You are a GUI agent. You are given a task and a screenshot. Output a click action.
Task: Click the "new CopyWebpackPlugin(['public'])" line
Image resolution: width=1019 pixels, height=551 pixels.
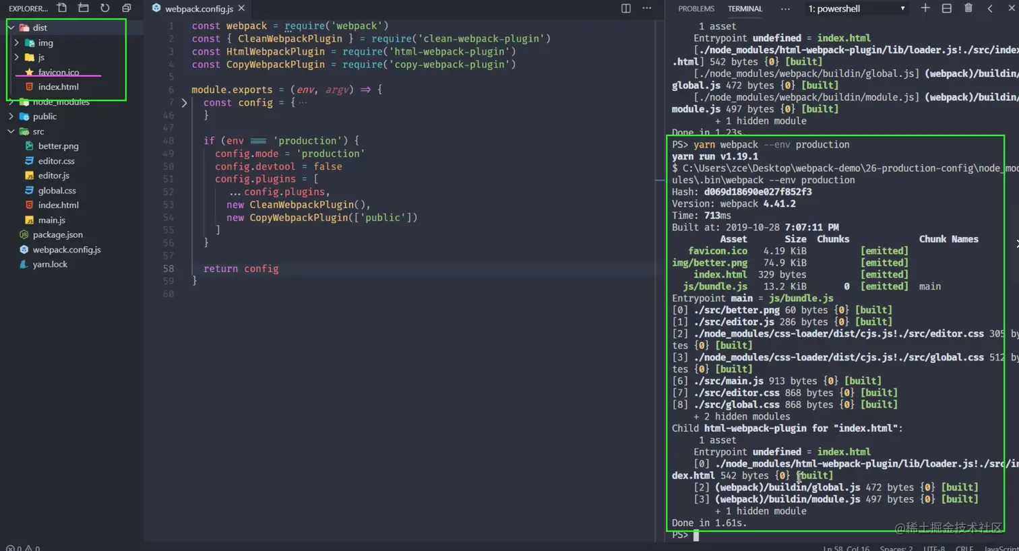point(322,218)
